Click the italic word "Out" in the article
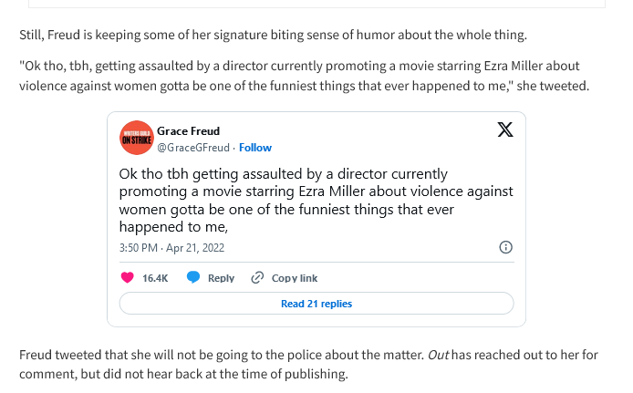Viewport: 633px width, 393px height. pos(437,354)
